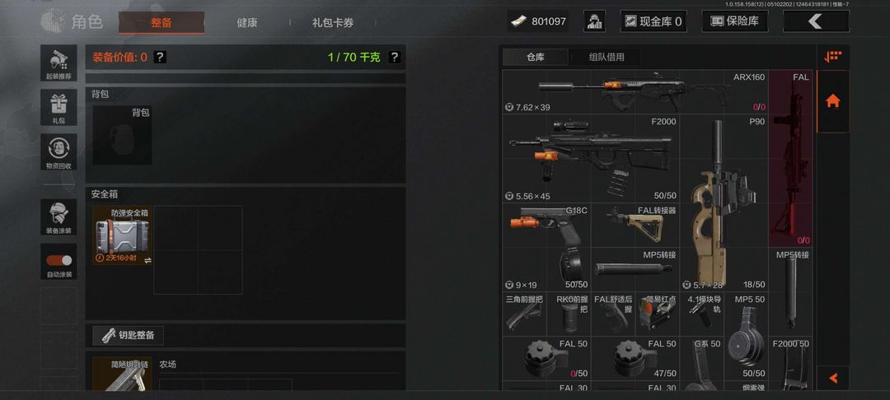Open the 起装推荐 loadout recommendation icon

(59, 63)
